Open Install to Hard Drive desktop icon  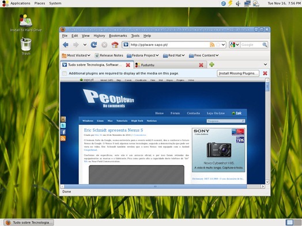[26, 23]
